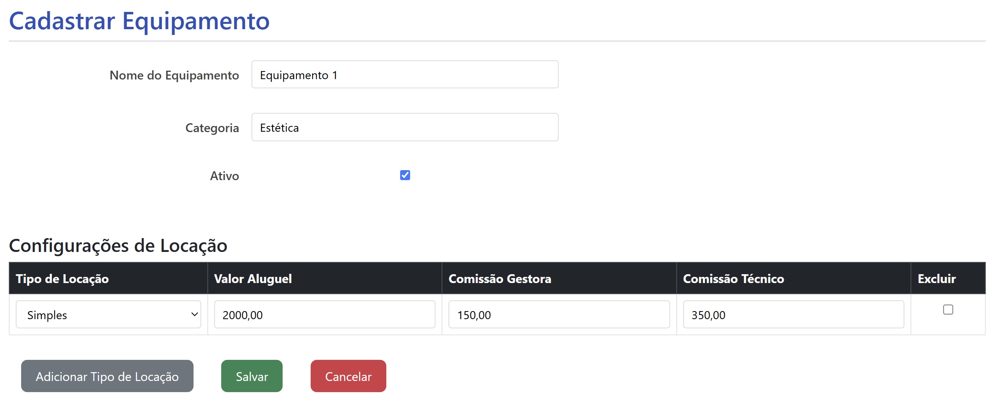993x414 pixels.
Task: Select the Comissão Gestora column header
Action: [500, 279]
